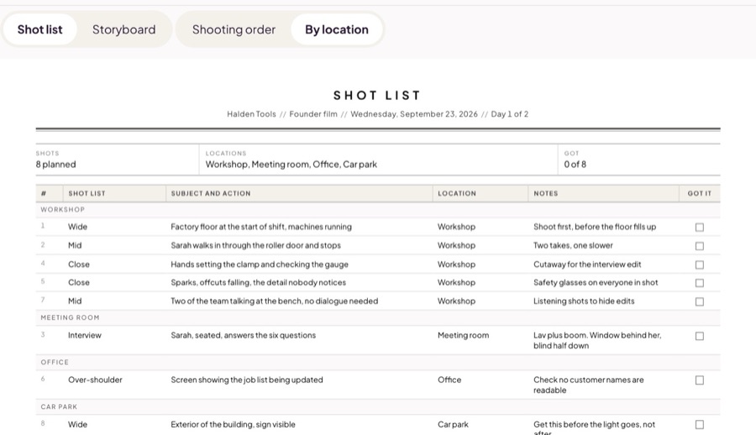Image resolution: width=756 pixels, height=435 pixels.
Task: Mark Two of the team talking as got
Action: tap(700, 301)
